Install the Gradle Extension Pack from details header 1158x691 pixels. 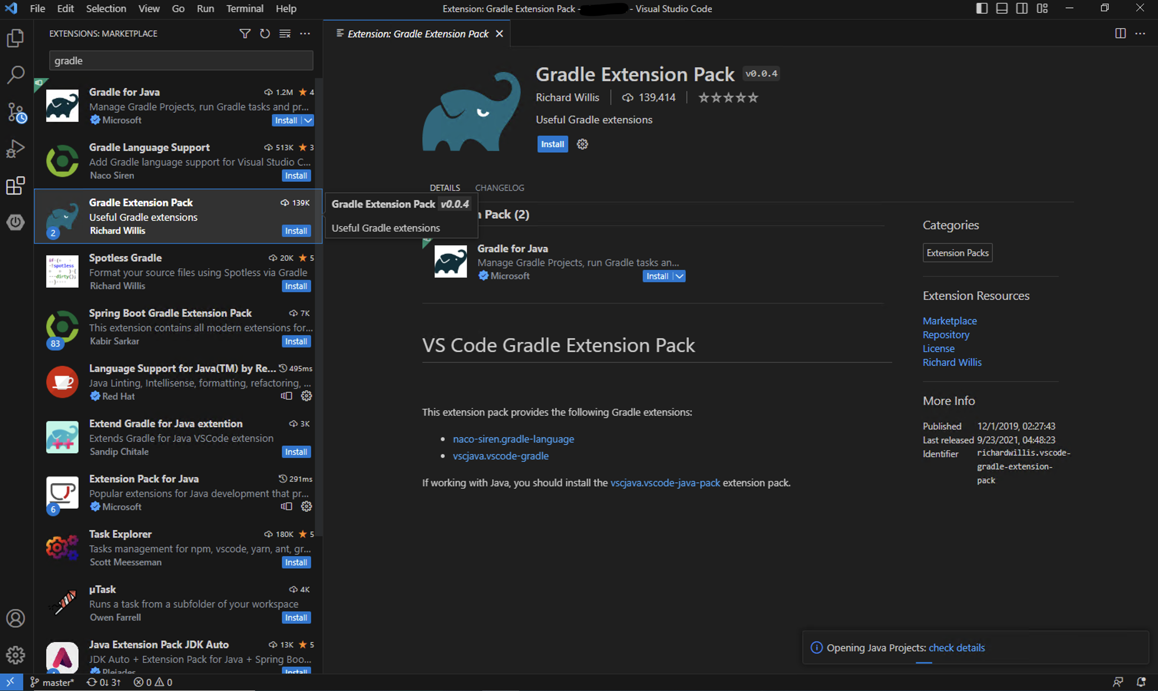click(x=552, y=144)
